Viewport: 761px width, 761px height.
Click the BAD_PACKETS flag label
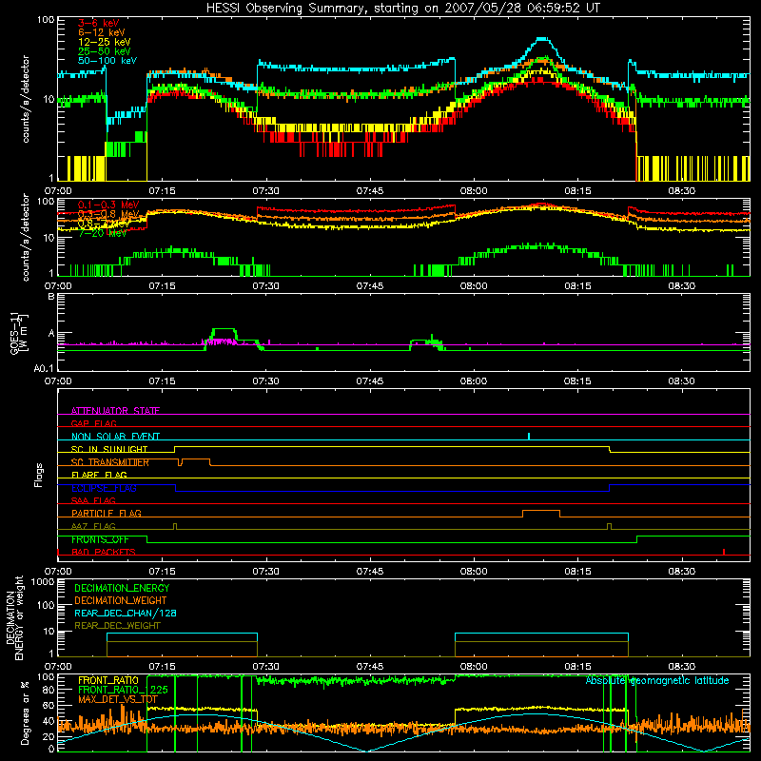pyautogui.click(x=104, y=552)
